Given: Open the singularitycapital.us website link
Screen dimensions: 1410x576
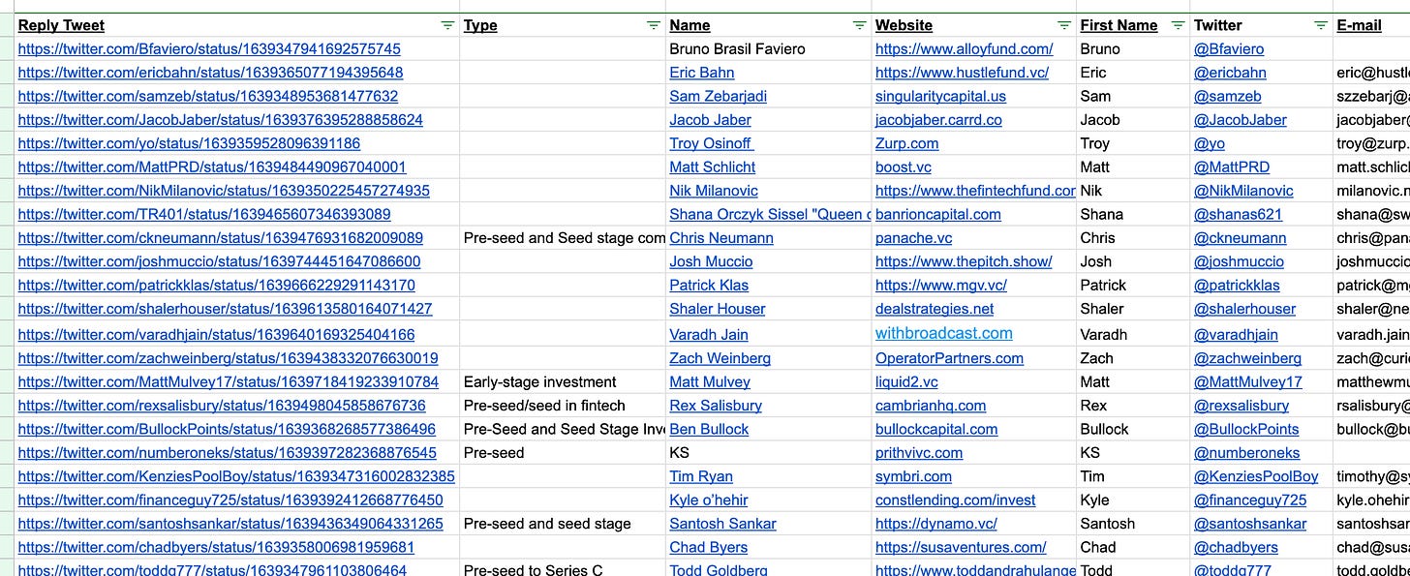Looking at the screenshot, I should pyautogui.click(x=940, y=96).
